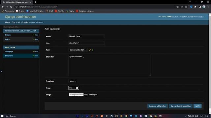The height and width of the screenshot is (118, 211).
Task: Click the volume icon in system tray
Action: coord(193,116)
